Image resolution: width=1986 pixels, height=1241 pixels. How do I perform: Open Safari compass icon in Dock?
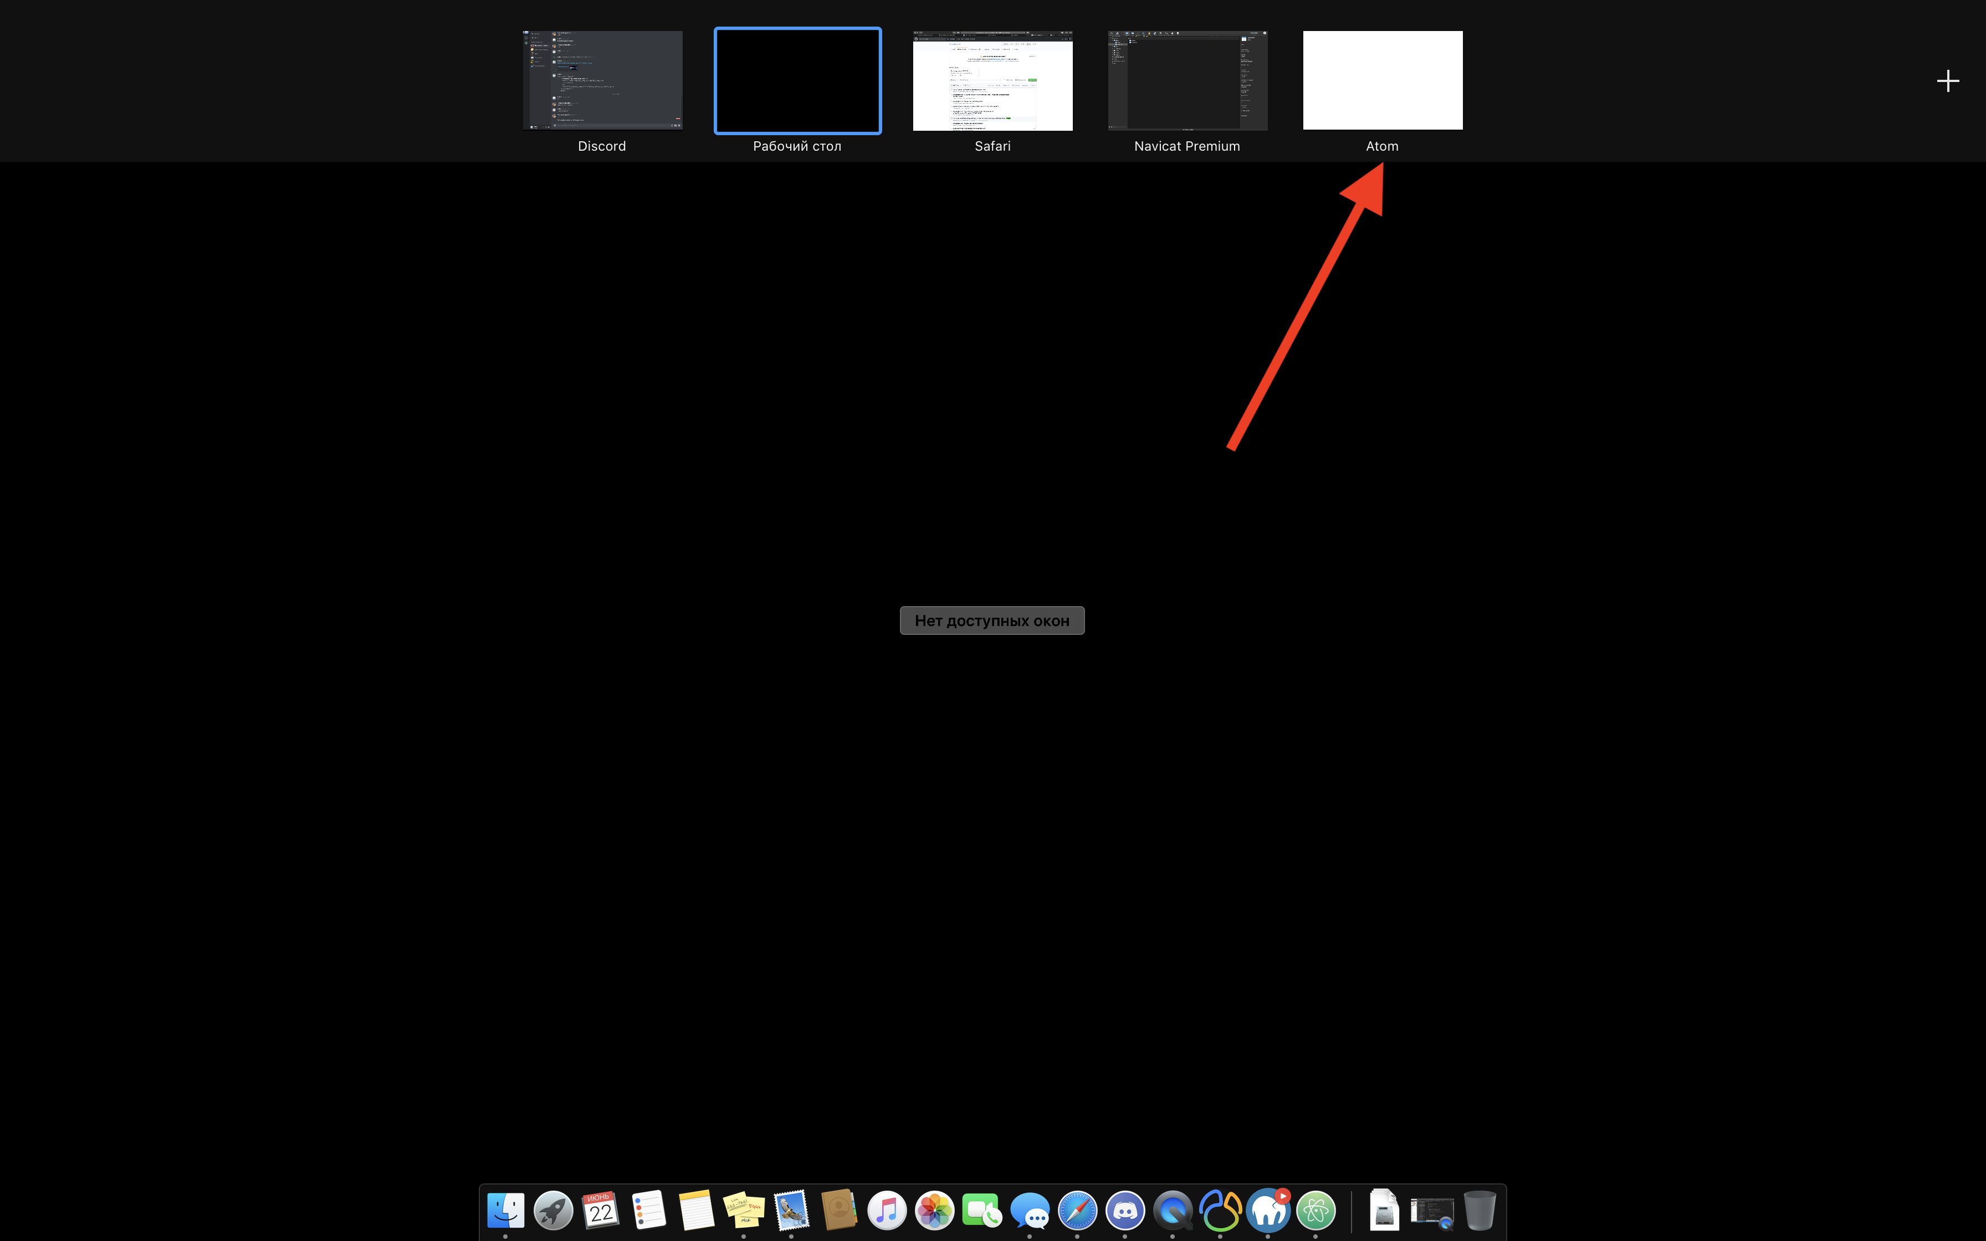(x=1077, y=1210)
